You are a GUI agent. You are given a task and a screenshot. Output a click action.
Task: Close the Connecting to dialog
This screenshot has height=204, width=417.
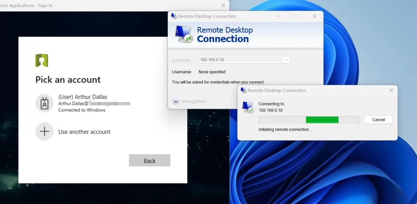[391, 90]
